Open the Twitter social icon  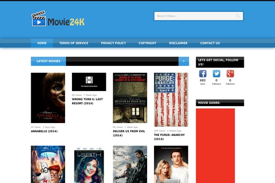216,74
